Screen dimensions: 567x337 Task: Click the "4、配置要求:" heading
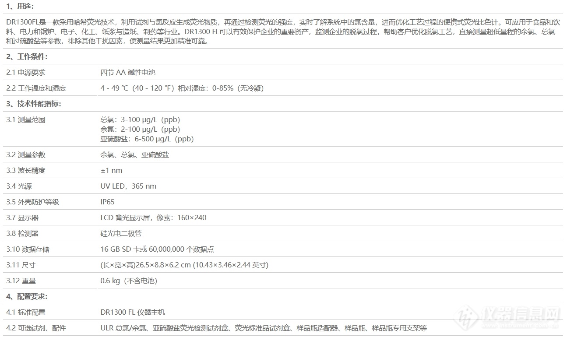click(x=27, y=296)
